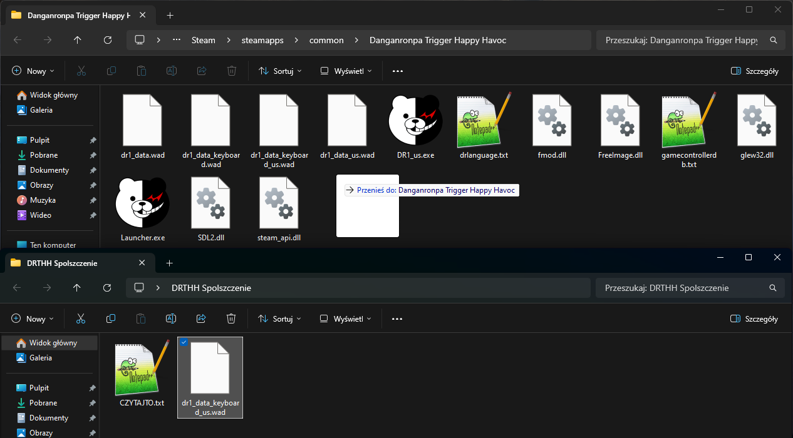793x438 pixels.
Task: Click Rename icon in DRTHH Spolszczenie window
Action: 170,318
